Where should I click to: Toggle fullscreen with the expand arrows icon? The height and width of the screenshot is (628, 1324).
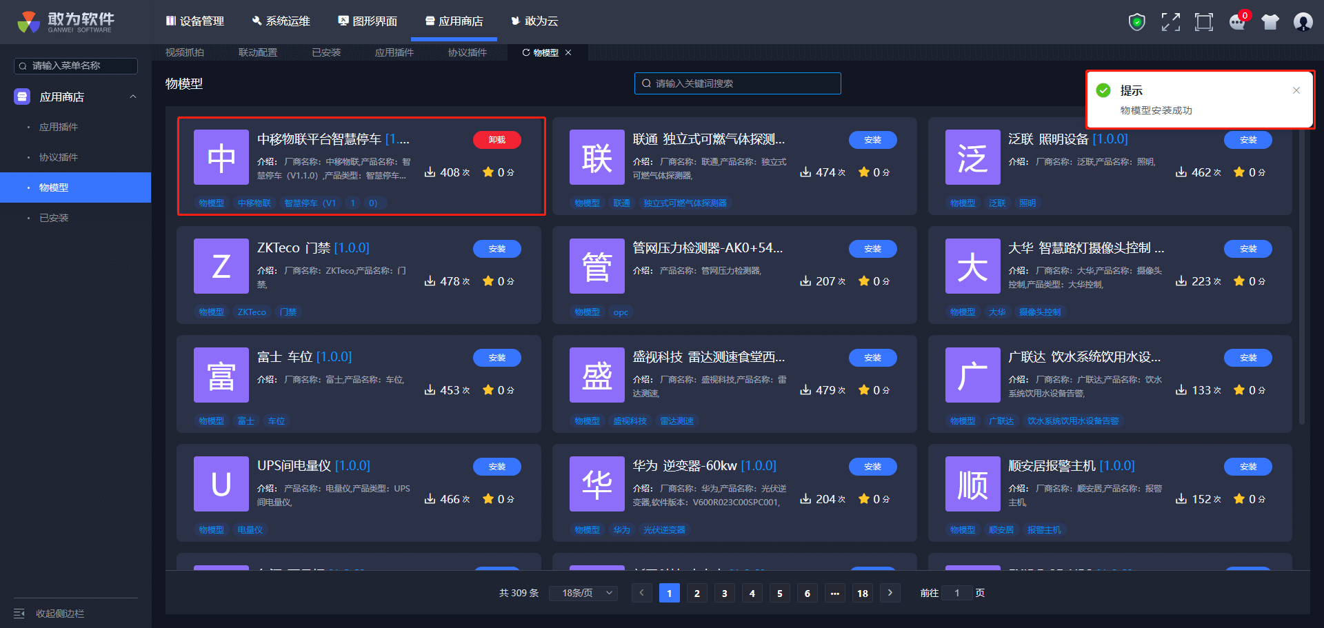tap(1170, 22)
